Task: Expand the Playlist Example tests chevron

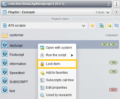Action: pyautogui.click(x=108, y=12)
